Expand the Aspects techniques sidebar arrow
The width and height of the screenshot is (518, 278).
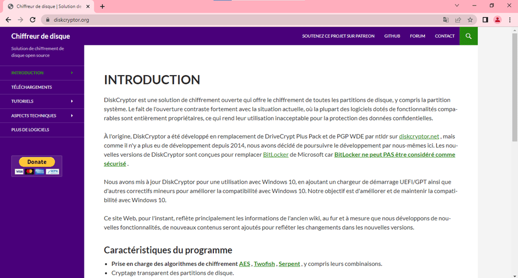72,116
